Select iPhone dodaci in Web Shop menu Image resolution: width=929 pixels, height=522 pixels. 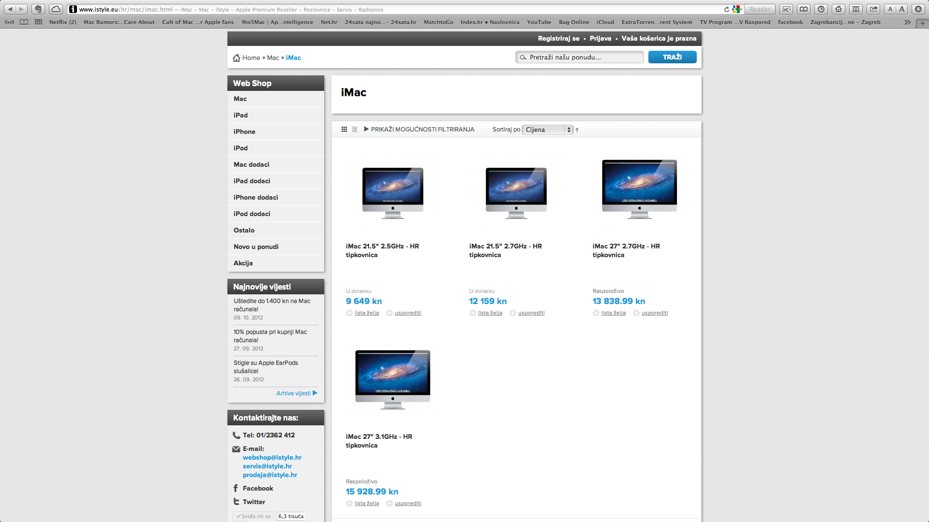[276, 197]
